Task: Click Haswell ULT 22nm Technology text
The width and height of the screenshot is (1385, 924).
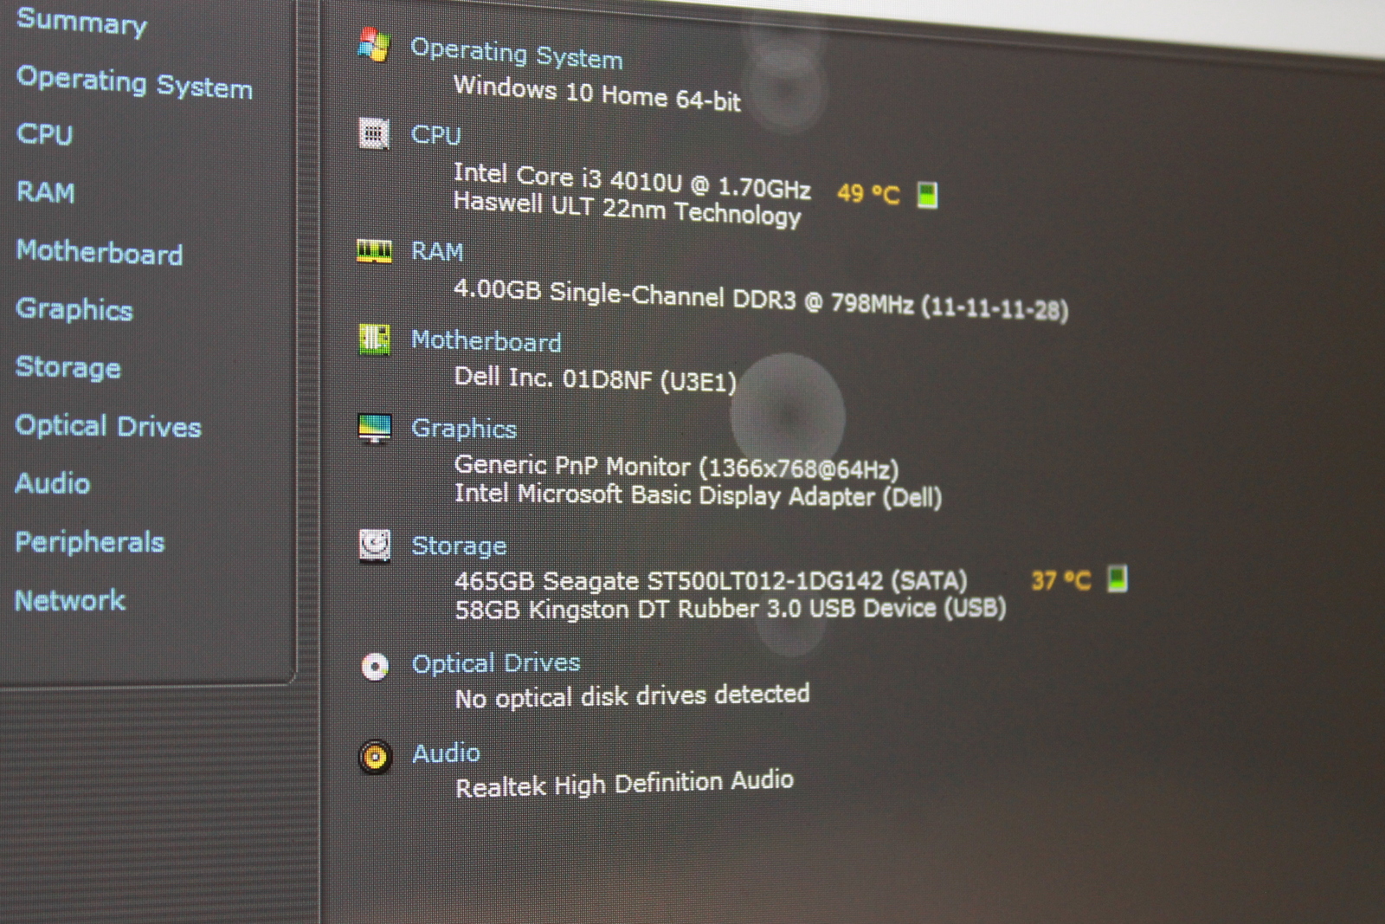Action: [x=628, y=209]
